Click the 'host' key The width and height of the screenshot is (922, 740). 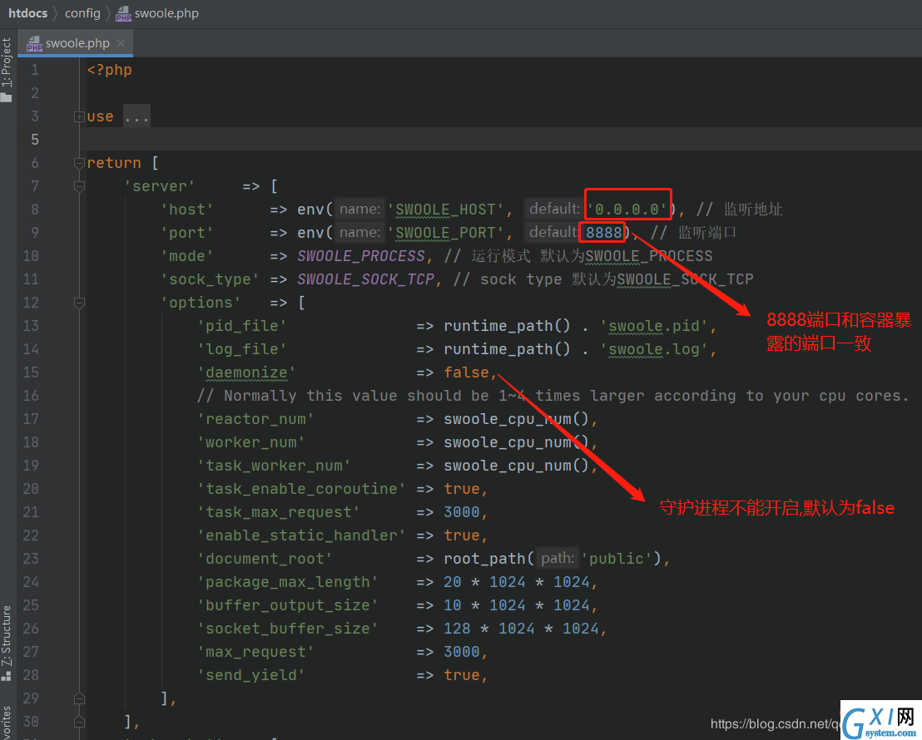click(187, 210)
